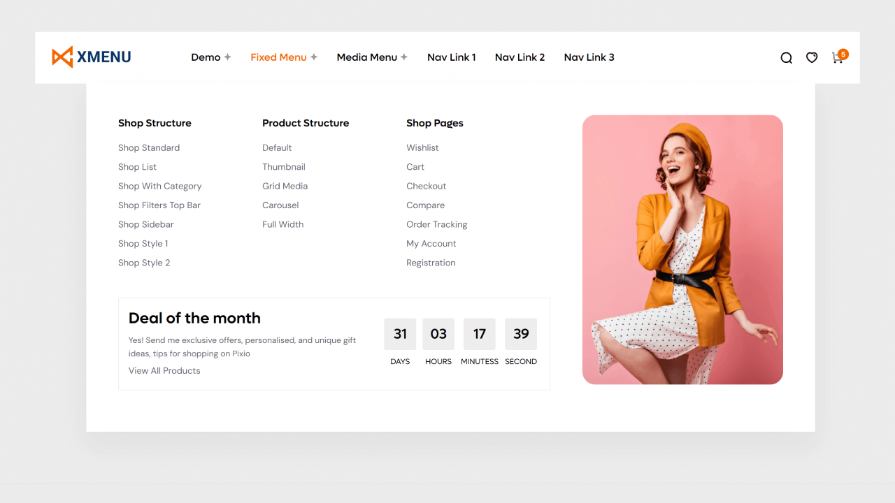This screenshot has width=895, height=503.
Task: Select Carousel under Product Structure
Action: [280, 205]
